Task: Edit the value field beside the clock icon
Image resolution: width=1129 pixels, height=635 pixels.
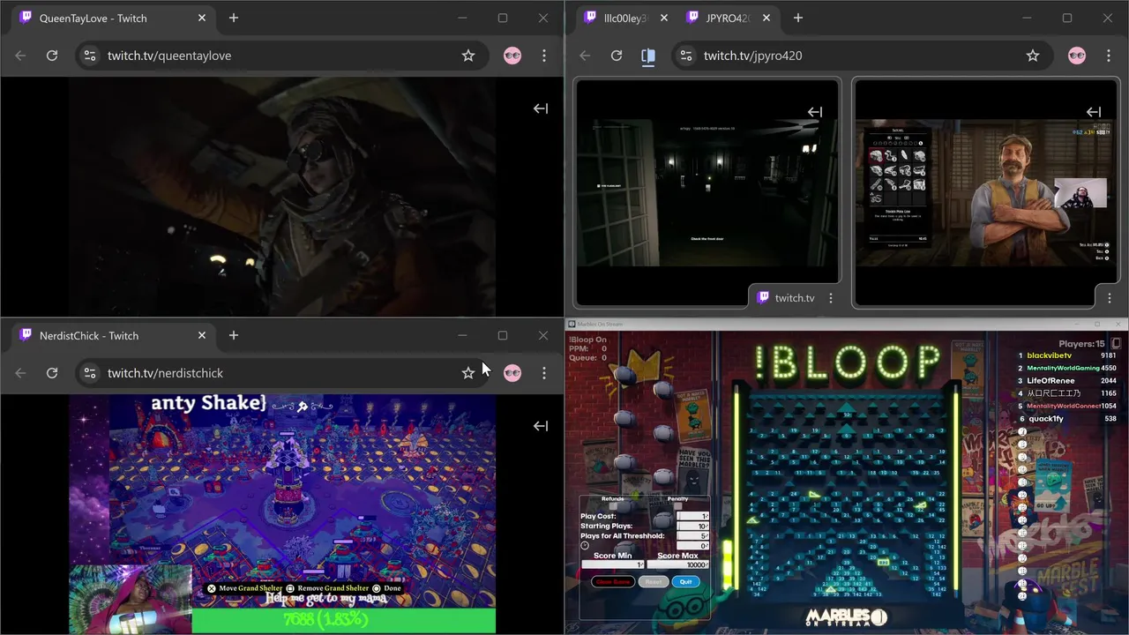Action: (x=692, y=546)
